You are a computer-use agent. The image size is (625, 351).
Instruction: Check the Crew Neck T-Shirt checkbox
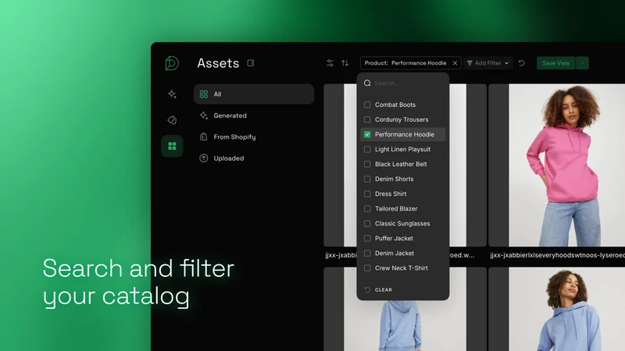[x=367, y=268]
